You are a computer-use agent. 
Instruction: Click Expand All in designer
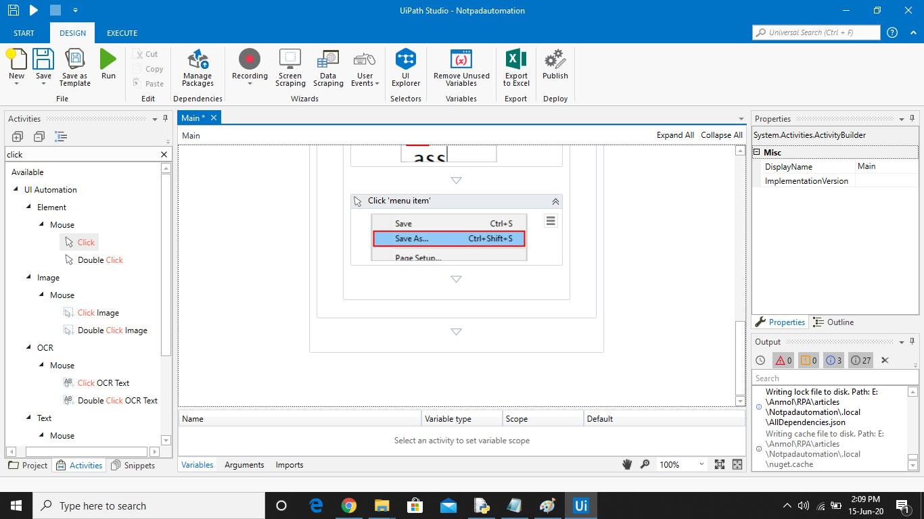click(675, 135)
